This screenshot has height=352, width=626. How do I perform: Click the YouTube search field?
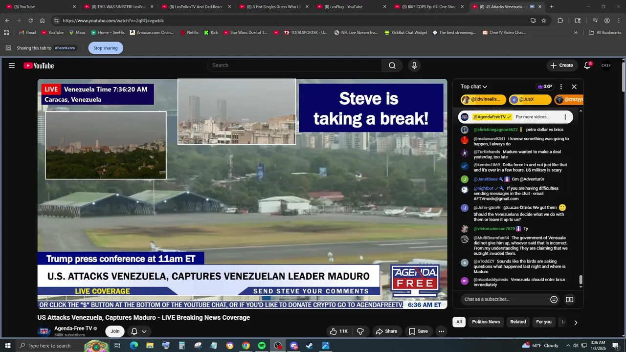(x=294, y=66)
